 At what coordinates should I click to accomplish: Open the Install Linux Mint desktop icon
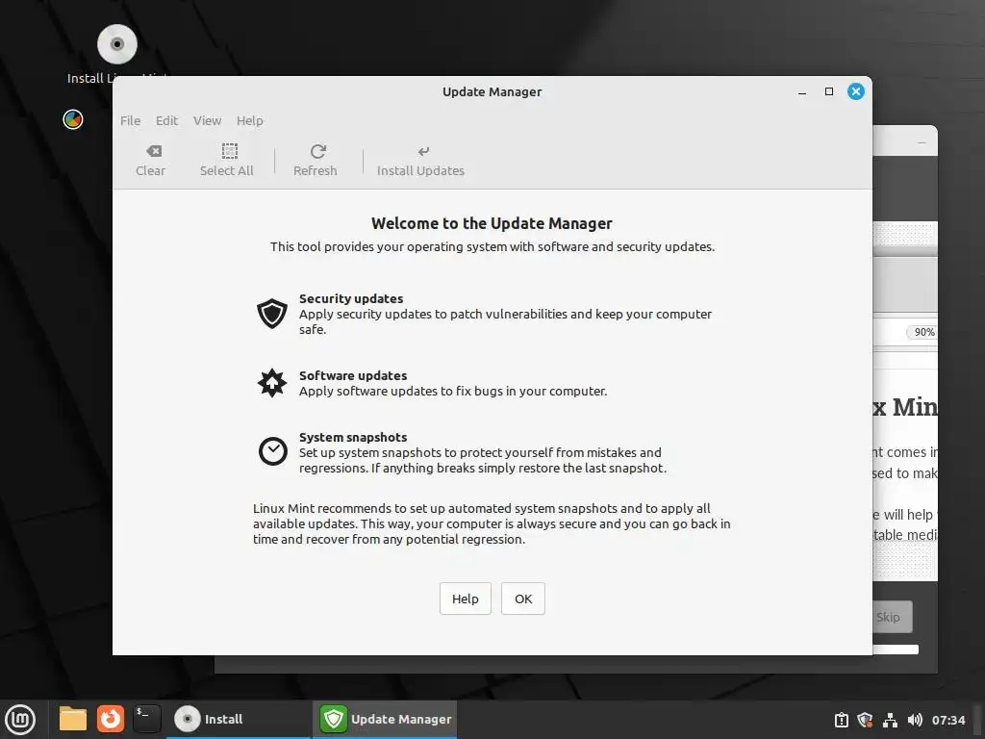[116, 44]
